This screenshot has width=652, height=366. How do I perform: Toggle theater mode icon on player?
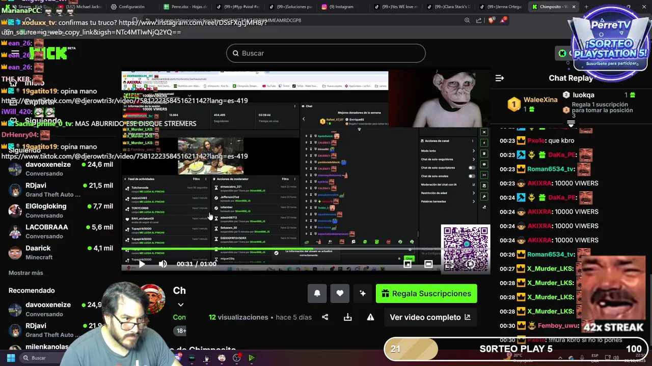[x=428, y=264]
